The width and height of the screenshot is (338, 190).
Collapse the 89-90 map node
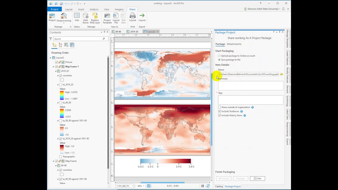(x=56, y=166)
